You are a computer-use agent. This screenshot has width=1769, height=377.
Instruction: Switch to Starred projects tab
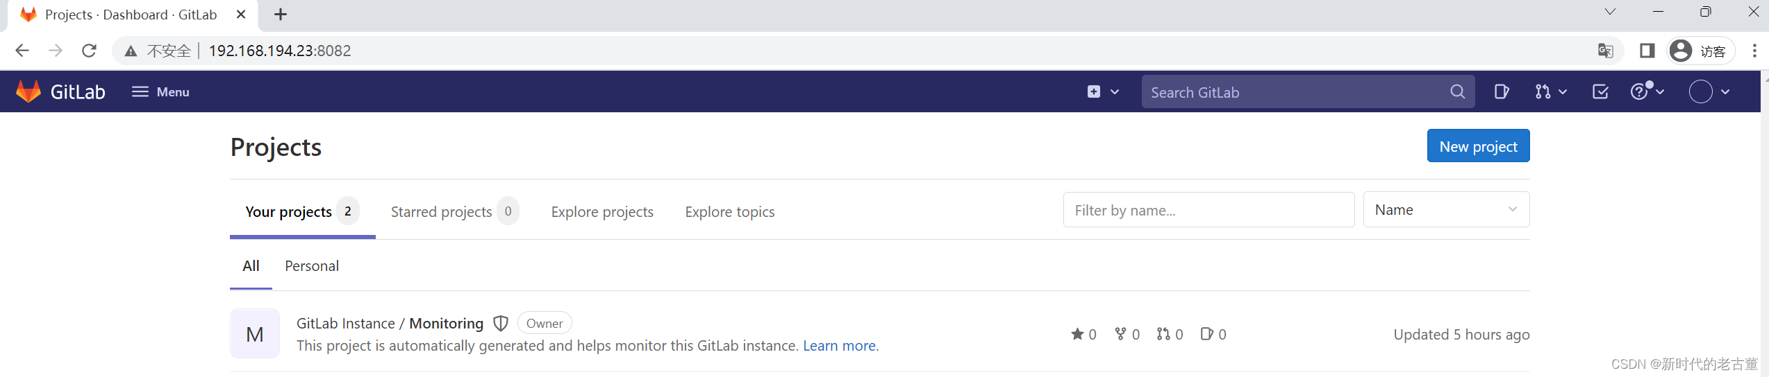click(454, 211)
